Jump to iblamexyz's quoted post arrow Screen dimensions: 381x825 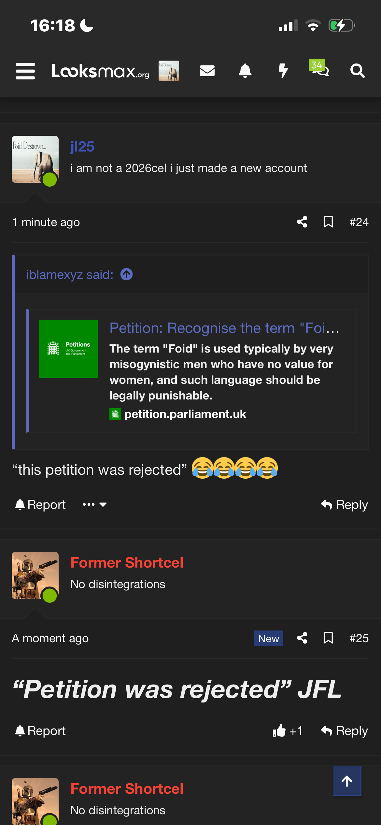coord(126,274)
